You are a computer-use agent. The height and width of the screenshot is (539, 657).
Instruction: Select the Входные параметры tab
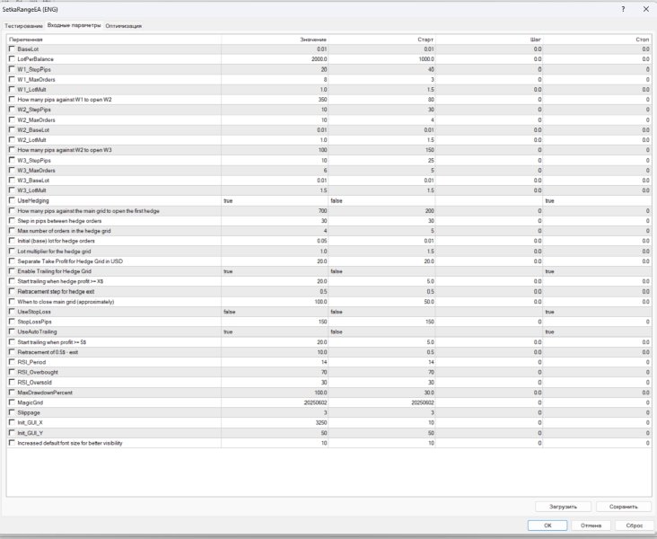74,25
